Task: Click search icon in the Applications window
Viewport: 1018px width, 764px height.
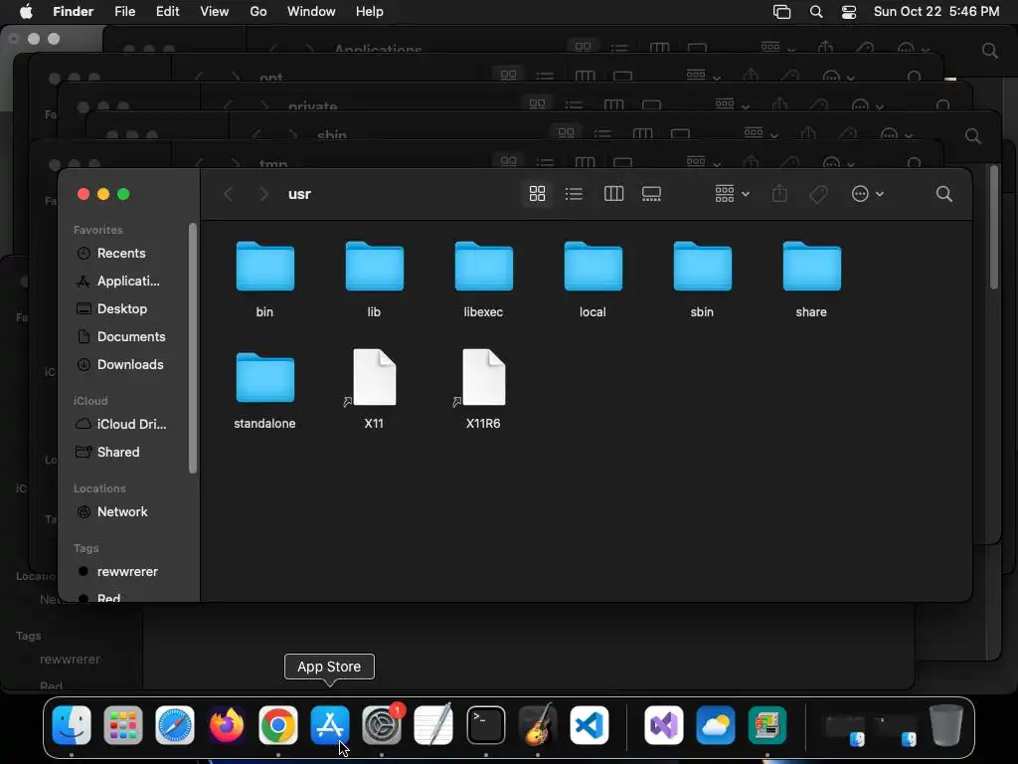Action: [989, 51]
